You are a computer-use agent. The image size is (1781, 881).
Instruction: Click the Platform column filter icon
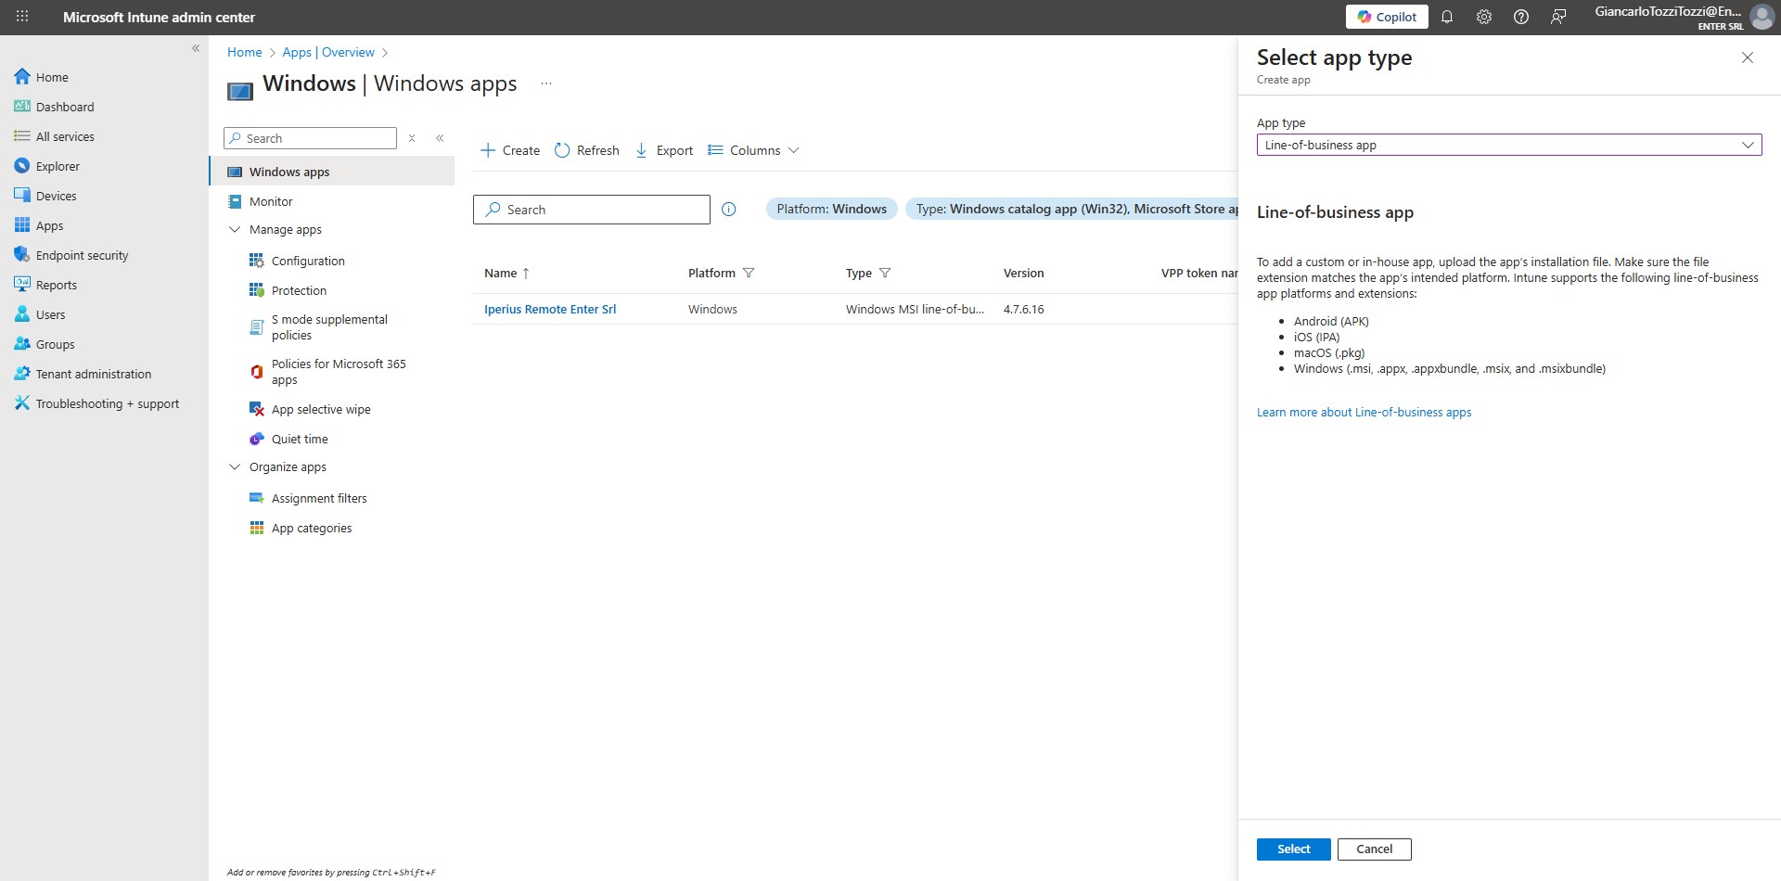[x=749, y=273]
